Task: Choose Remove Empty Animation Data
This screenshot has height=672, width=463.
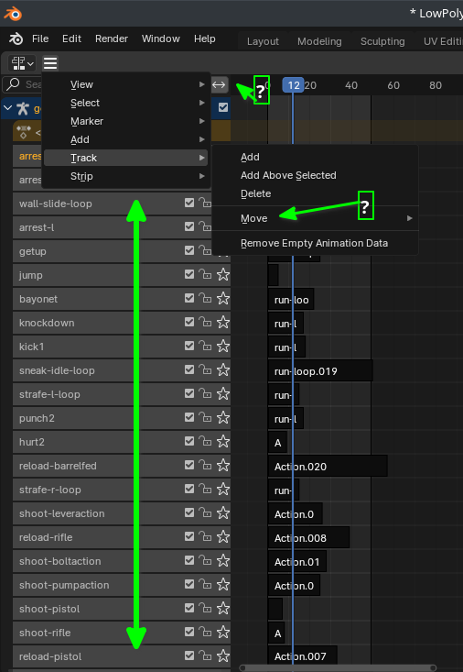Action: pyautogui.click(x=316, y=244)
